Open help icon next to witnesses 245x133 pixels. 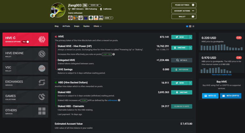[119, 100]
